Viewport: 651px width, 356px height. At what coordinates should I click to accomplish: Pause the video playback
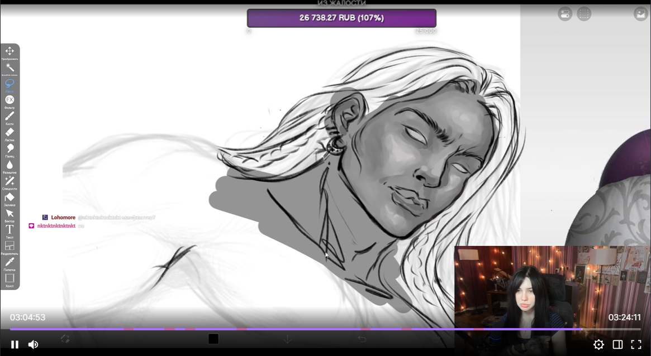click(x=15, y=344)
